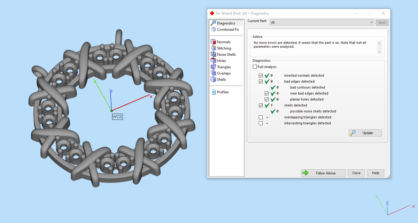The image size is (418, 223).
Task: Switch to Combined Fix page
Action: click(x=227, y=29)
